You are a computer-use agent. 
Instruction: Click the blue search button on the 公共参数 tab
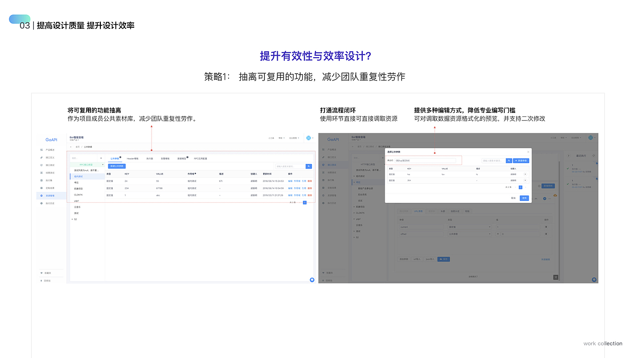[x=309, y=166]
